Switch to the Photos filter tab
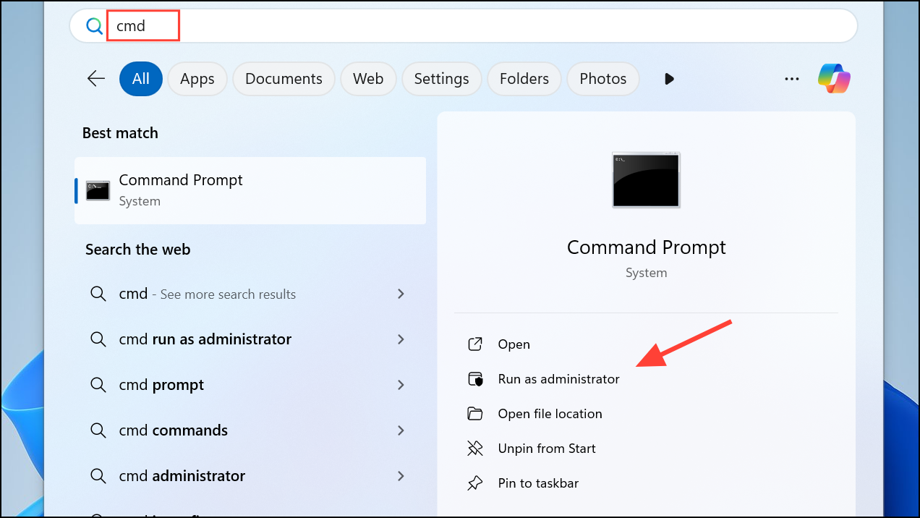 [x=603, y=78]
